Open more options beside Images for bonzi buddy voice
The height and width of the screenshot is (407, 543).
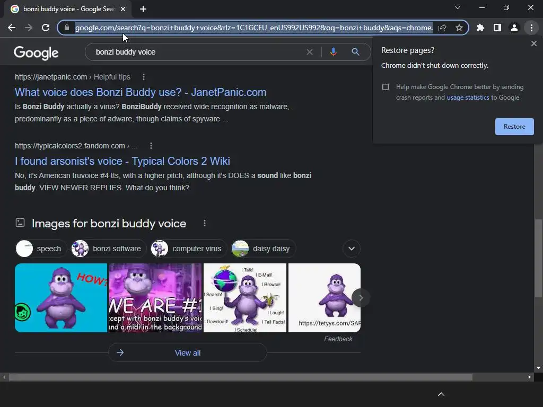(205, 223)
